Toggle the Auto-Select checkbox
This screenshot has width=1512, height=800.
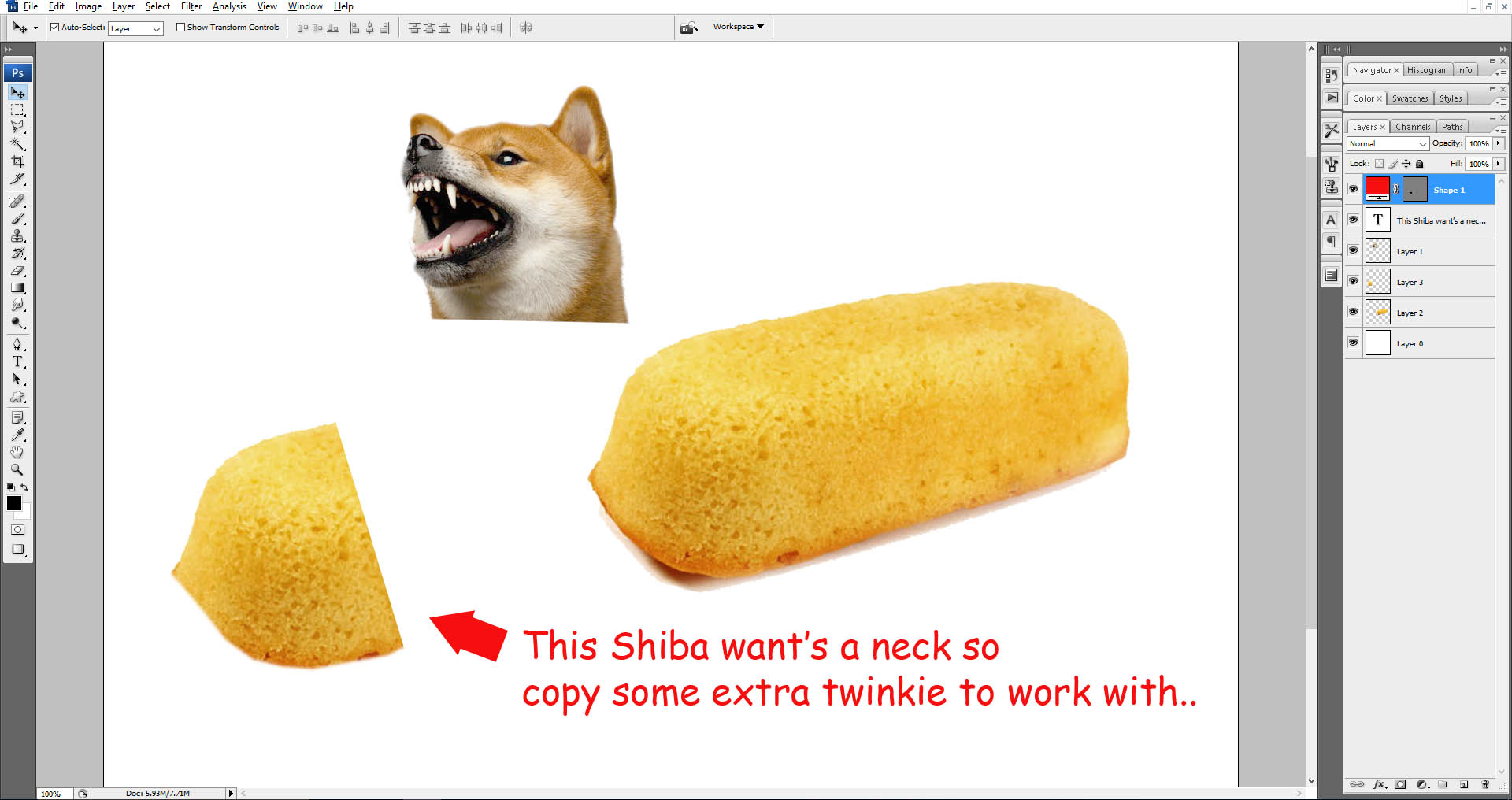55,27
